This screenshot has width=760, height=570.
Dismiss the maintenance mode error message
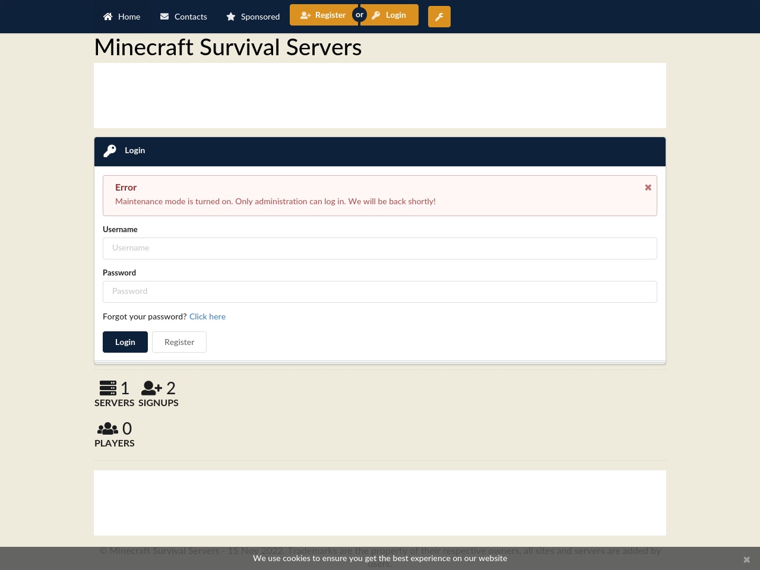(x=648, y=188)
